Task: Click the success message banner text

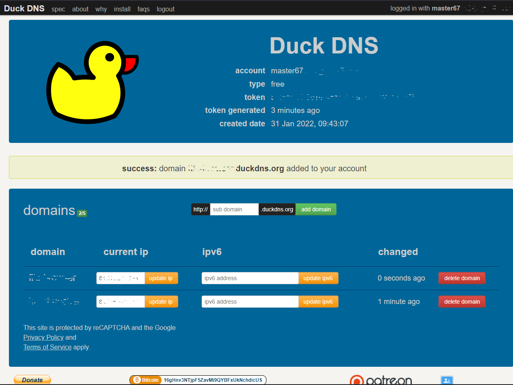Action: click(244, 168)
